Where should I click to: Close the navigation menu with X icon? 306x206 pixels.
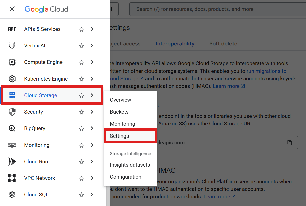click(12, 9)
